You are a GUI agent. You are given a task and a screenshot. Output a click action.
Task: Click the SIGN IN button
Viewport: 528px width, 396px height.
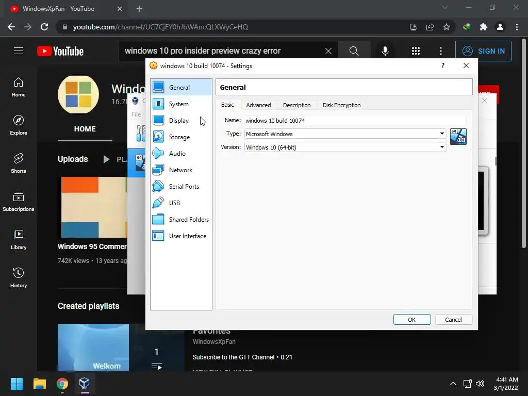483,51
